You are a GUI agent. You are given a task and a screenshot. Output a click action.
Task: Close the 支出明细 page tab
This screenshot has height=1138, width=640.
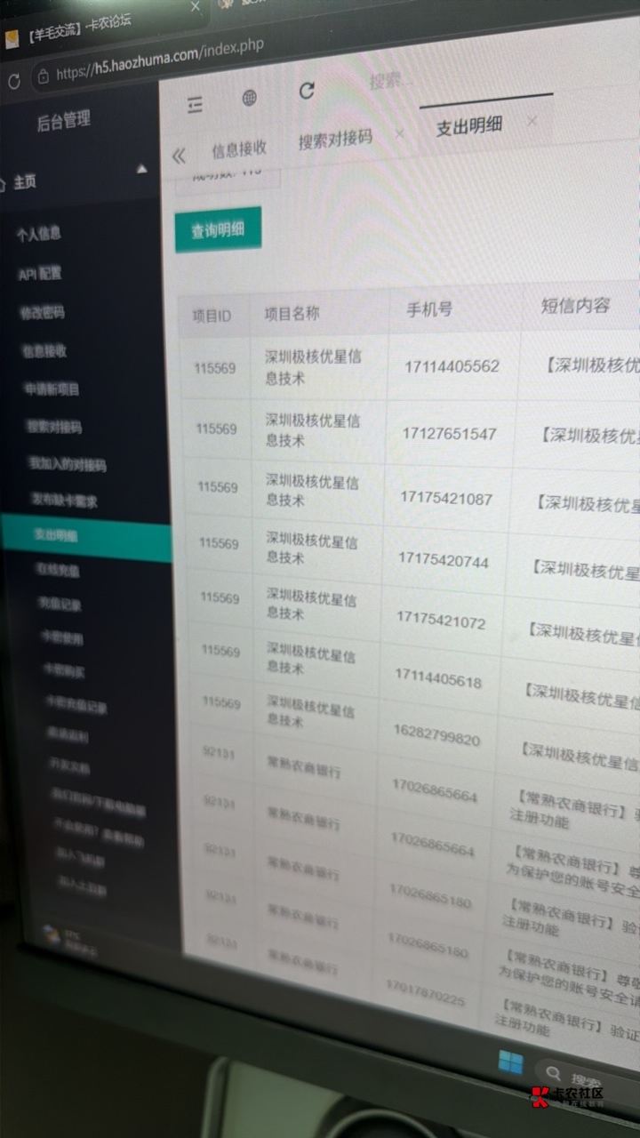point(532,121)
